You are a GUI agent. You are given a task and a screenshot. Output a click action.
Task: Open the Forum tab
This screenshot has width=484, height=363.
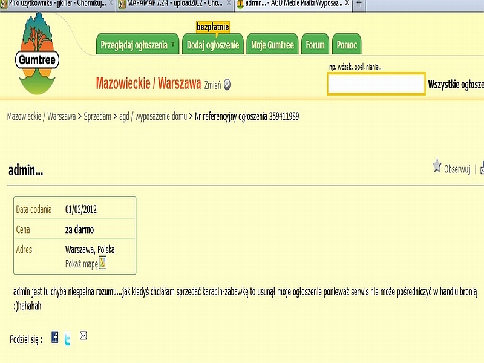click(315, 45)
